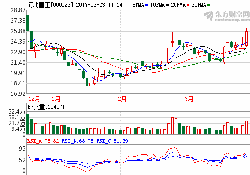Click the 24.39 price axis label
The width and height of the screenshot is (250, 175).
(18, 42)
